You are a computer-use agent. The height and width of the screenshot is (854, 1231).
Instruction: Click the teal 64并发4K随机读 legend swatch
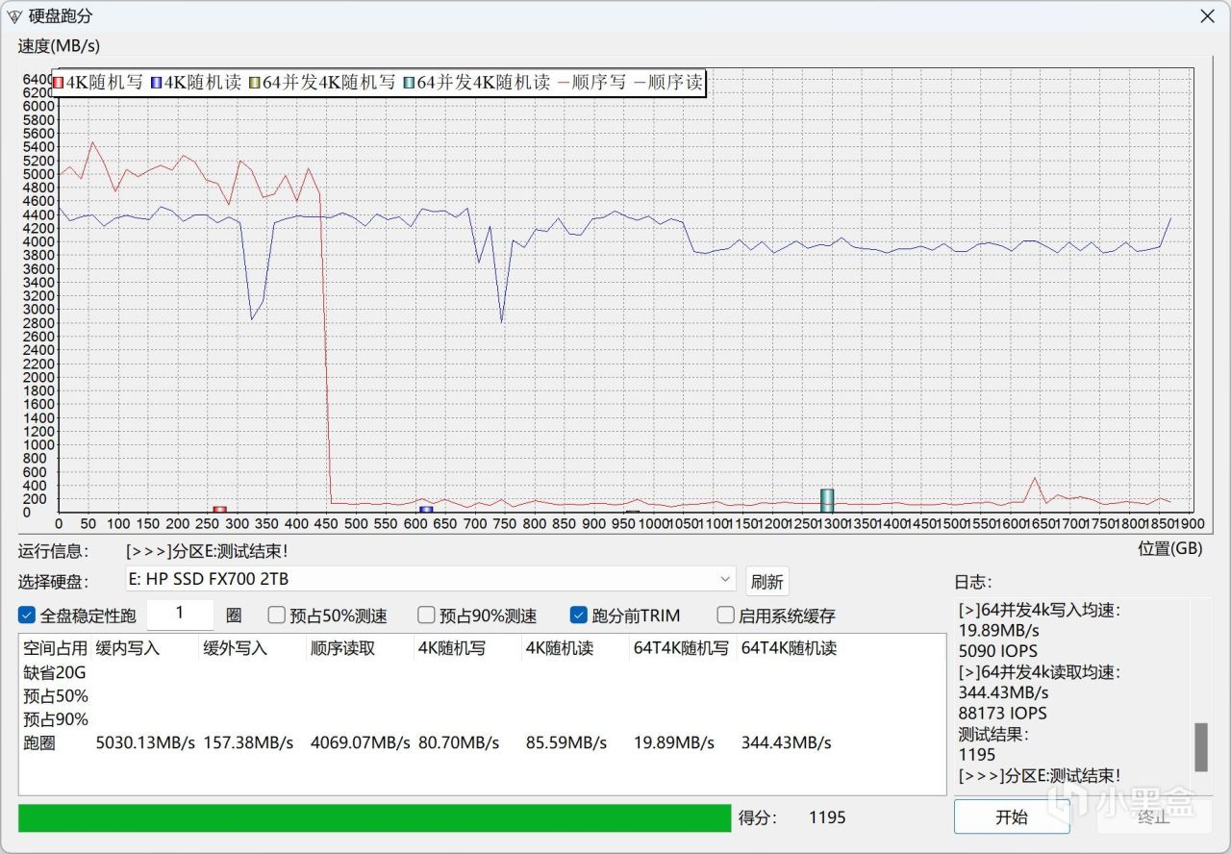(x=410, y=84)
